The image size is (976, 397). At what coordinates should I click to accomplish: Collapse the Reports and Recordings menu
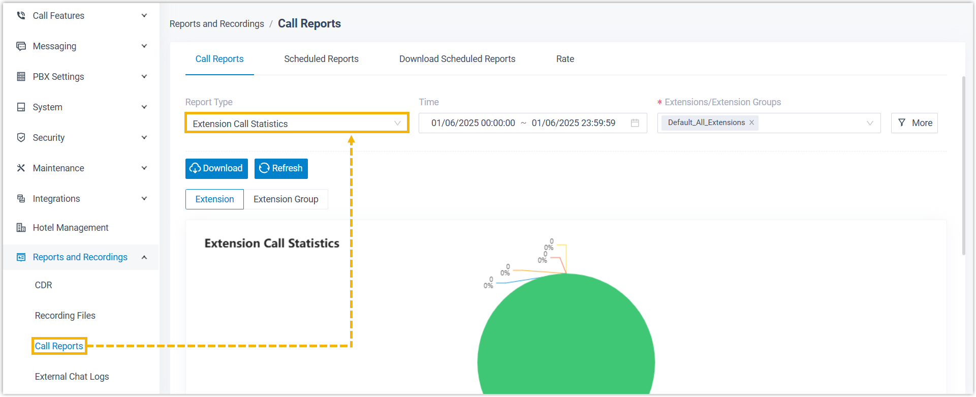point(144,257)
